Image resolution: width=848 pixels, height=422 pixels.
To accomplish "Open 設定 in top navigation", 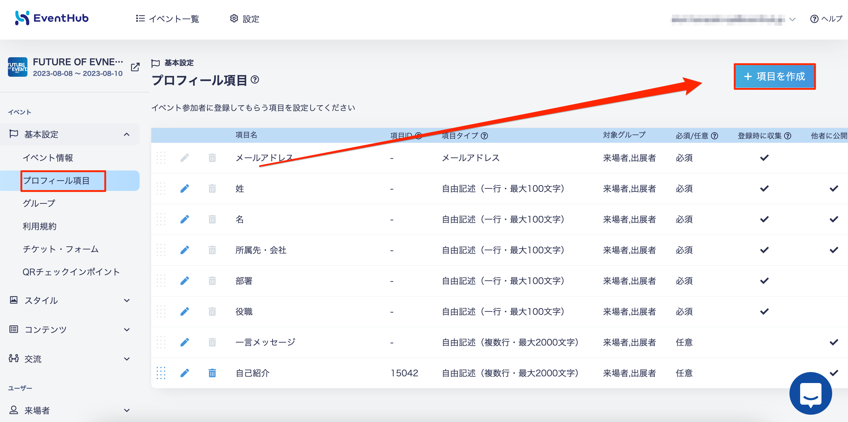I will pos(244,19).
